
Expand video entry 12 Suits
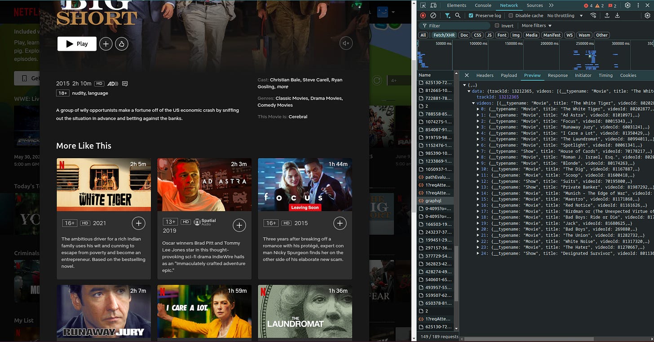pyautogui.click(x=478, y=181)
